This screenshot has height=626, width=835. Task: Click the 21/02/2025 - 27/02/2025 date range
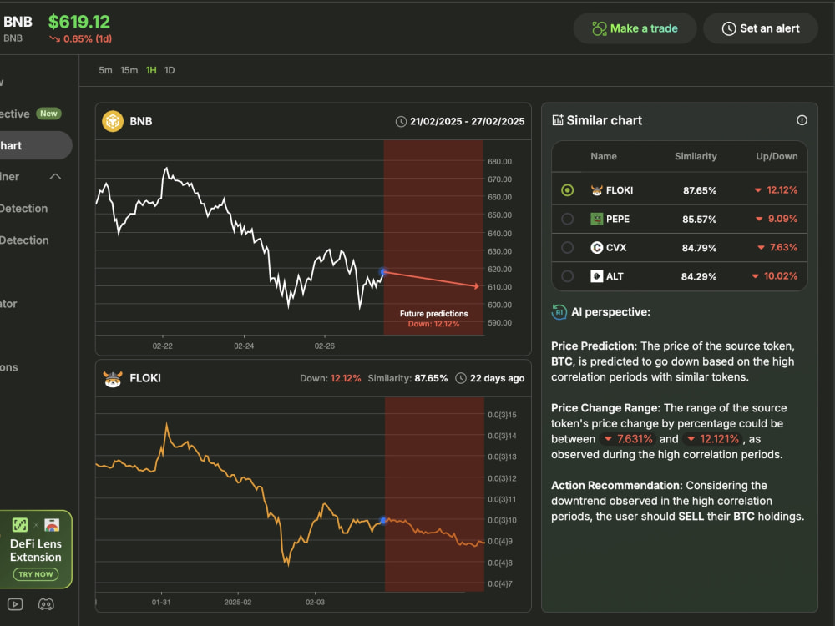click(x=467, y=121)
